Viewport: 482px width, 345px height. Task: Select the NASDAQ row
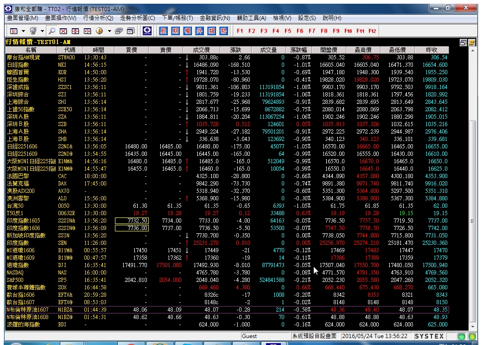click(227, 273)
